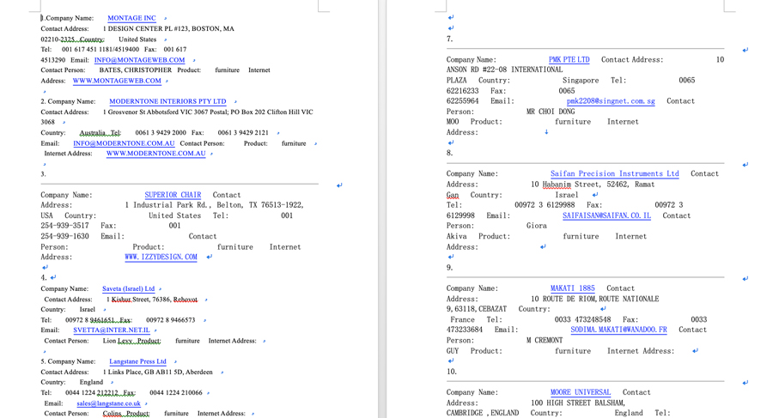
Task: Click the phone number "0972 3 6129988"
Action: pyautogui.click(x=545, y=205)
